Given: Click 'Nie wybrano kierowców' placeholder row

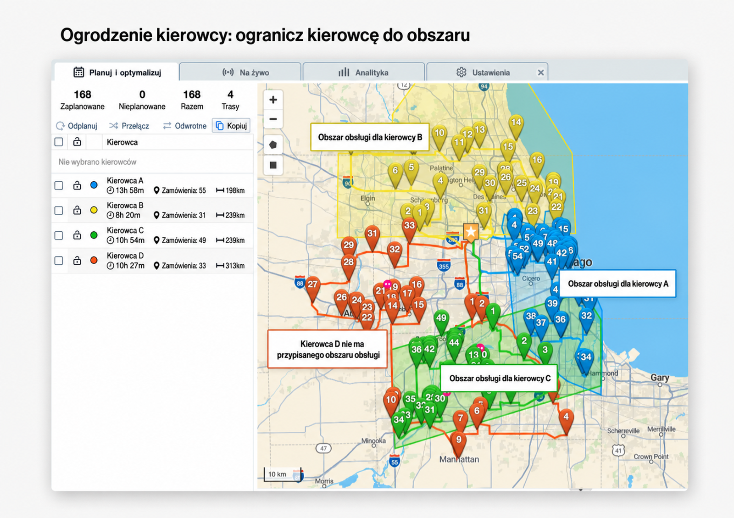Looking at the screenshot, I should click(x=153, y=162).
